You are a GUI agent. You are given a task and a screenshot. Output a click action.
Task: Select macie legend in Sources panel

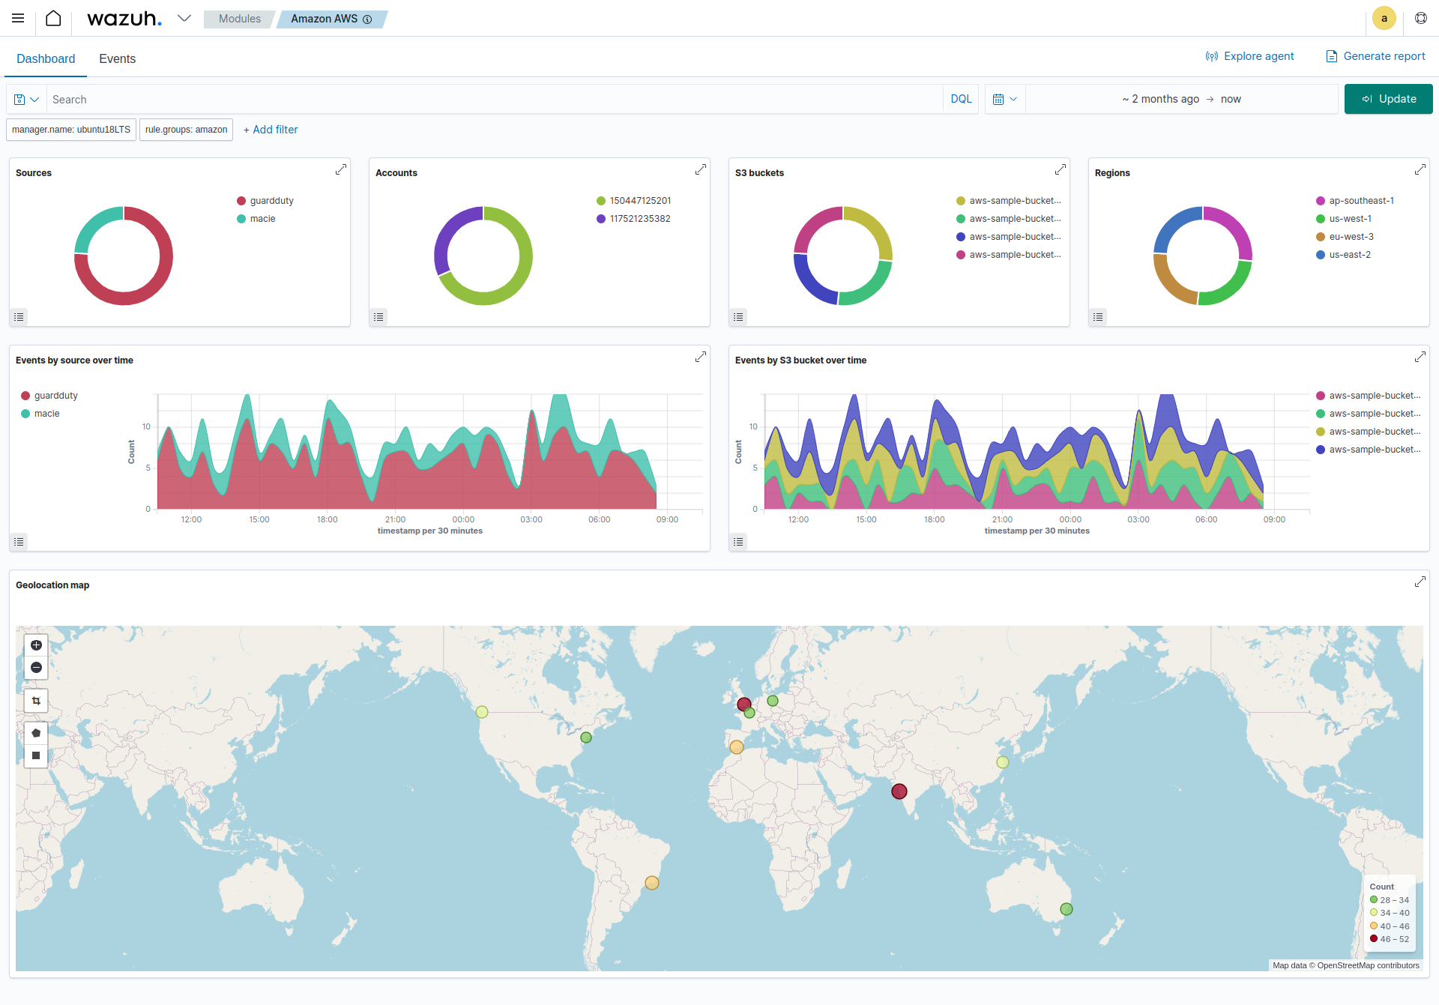click(256, 219)
